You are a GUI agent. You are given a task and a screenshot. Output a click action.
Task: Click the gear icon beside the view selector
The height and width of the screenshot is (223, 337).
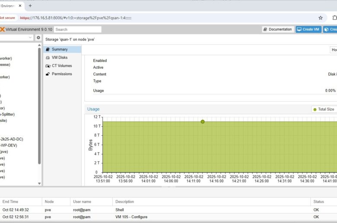[x=38, y=38]
